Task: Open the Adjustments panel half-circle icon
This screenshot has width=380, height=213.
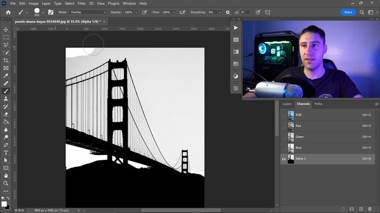Action: pyautogui.click(x=236, y=76)
